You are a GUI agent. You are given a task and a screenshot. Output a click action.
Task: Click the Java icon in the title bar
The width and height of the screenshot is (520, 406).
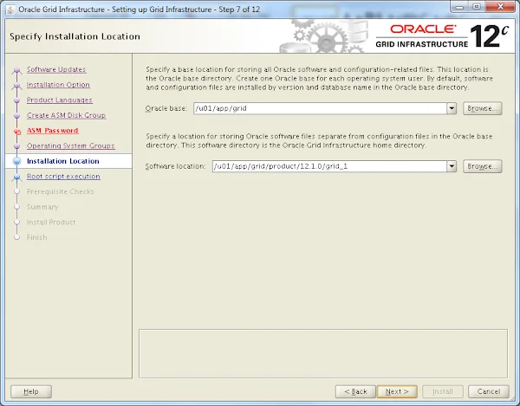tap(10, 10)
